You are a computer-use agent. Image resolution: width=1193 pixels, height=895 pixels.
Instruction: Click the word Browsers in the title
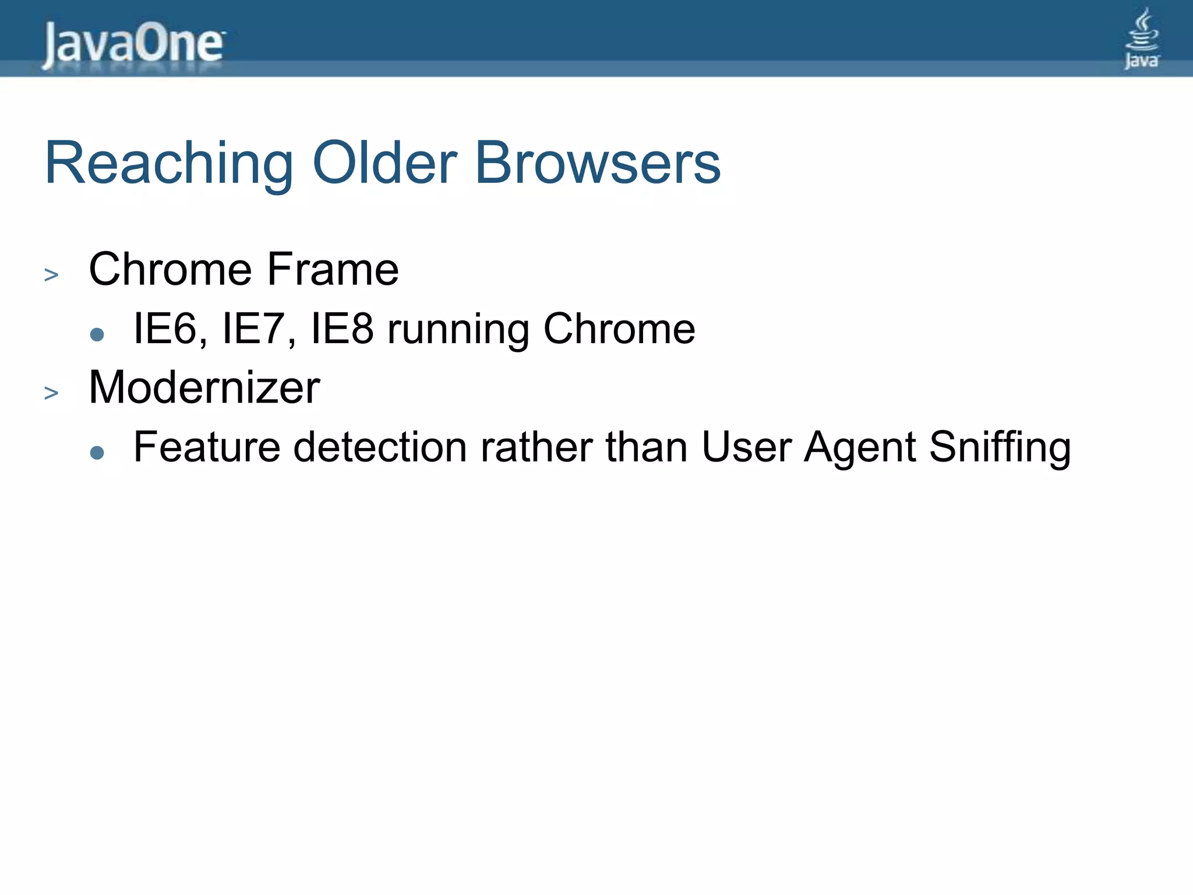click(598, 163)
